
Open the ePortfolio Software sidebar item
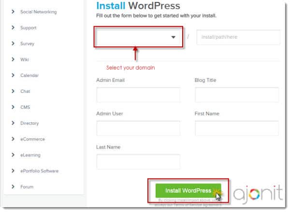coord(40,171)
